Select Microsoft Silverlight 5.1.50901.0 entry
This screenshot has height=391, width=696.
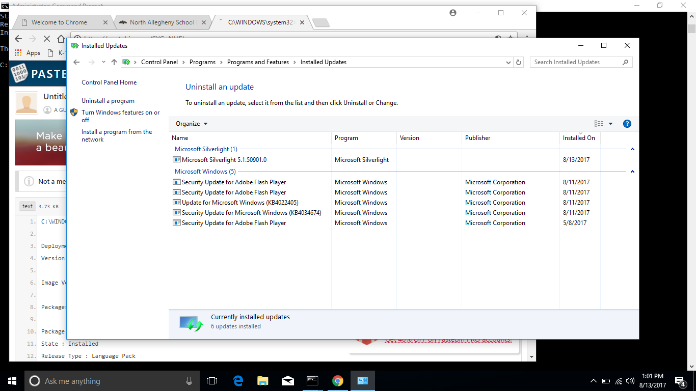224,160
